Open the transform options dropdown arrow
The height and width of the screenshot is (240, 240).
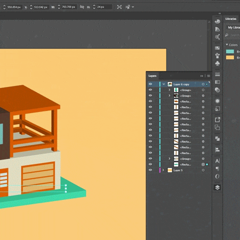click(x=133, y=7)
